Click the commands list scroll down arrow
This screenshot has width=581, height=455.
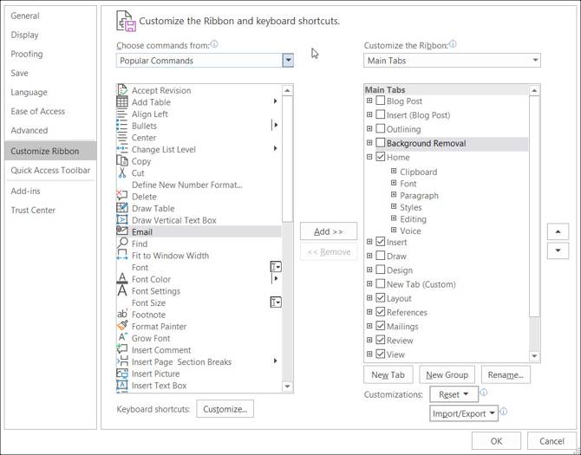tap(287, 387)
